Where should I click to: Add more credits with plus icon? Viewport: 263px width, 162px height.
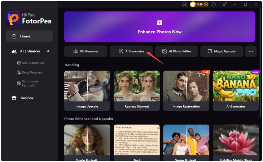coord(206,5)
